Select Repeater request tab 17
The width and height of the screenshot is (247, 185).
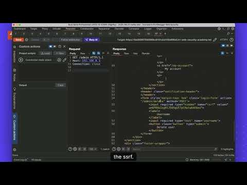point(156,34)
